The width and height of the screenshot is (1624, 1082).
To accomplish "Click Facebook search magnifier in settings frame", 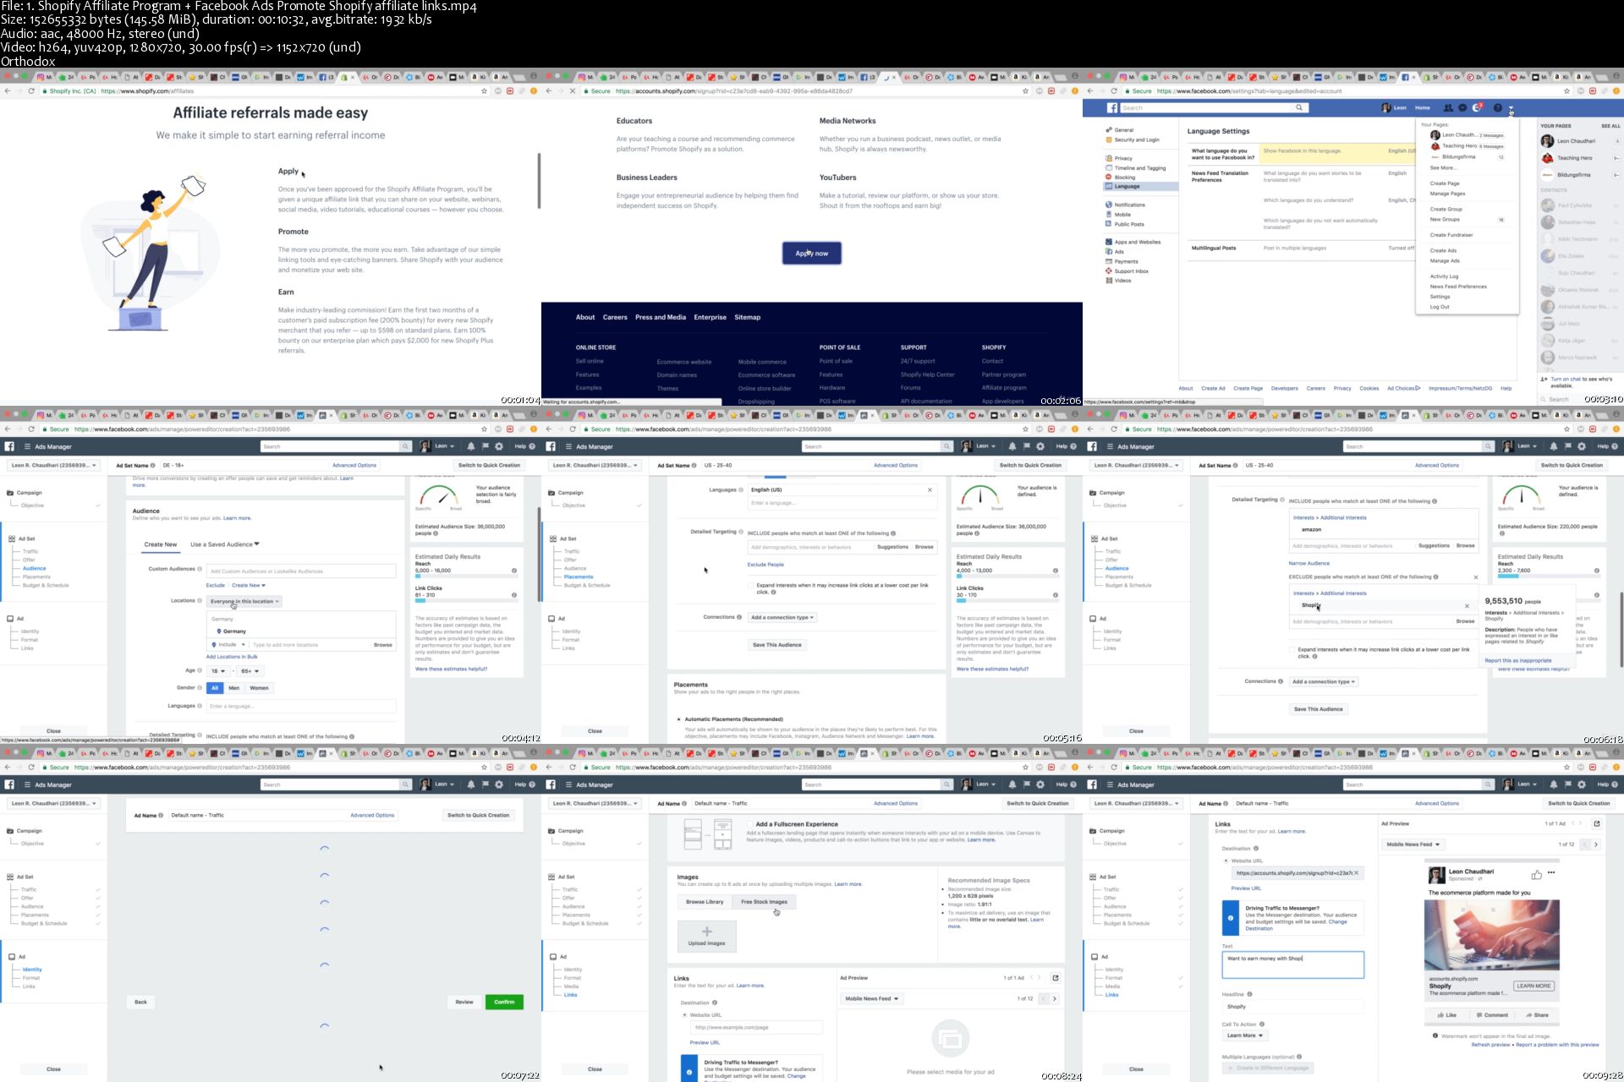I will (x=1299, y=107).
